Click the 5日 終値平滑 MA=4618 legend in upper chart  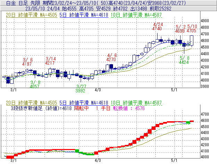pyautogui.click(x=84, y=15)
